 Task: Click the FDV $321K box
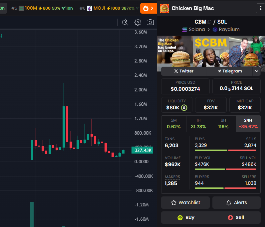click(x=211, y=105)
